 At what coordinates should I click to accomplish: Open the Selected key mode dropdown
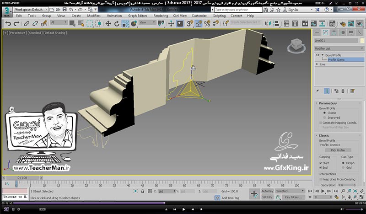pyautogui.click(x=290, y=191)
